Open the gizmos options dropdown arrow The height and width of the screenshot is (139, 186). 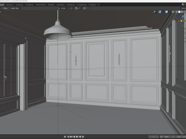point(163,12)
